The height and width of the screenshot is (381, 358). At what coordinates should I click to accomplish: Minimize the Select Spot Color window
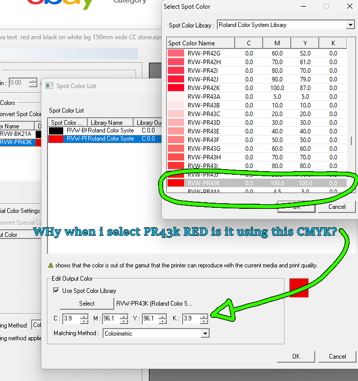tap(303, 6)
